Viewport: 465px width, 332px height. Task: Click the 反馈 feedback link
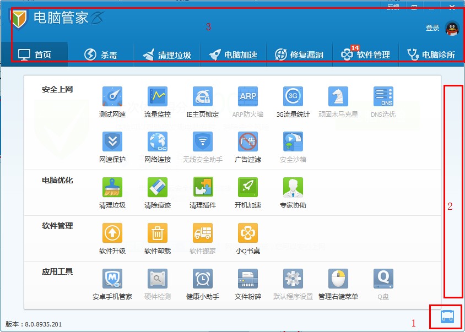click(393, 7)
